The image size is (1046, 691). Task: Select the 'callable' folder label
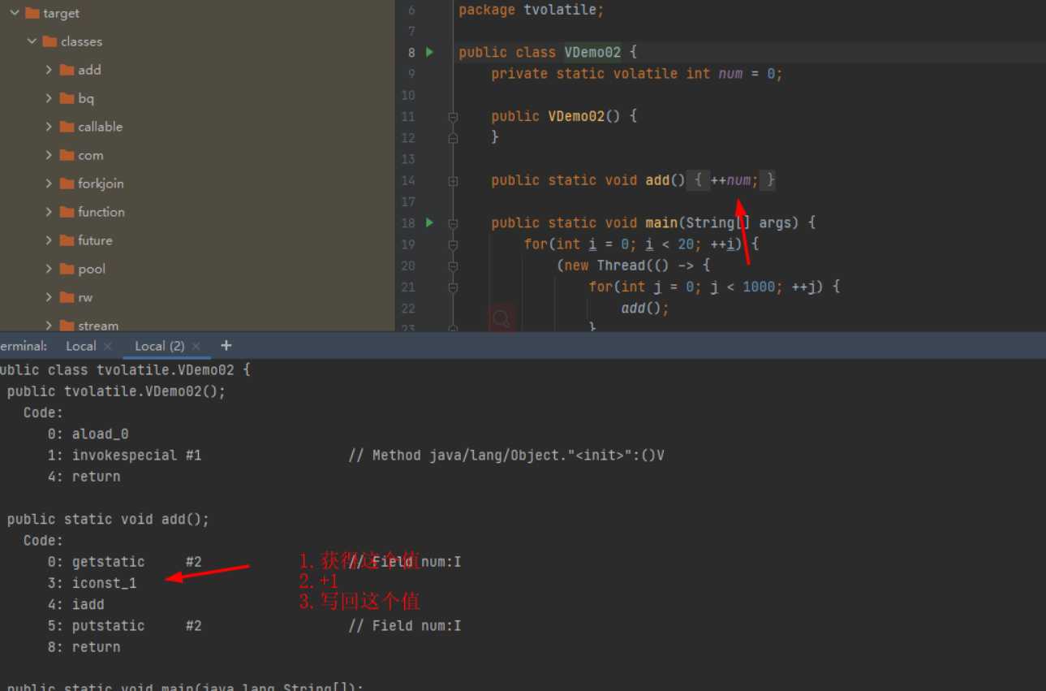coord(101,127)
